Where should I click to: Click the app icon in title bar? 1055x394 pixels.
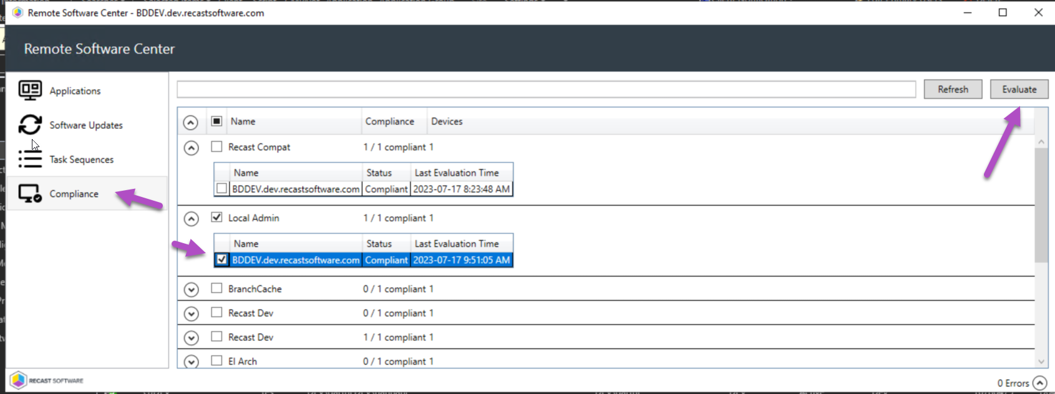click(17, 12)
